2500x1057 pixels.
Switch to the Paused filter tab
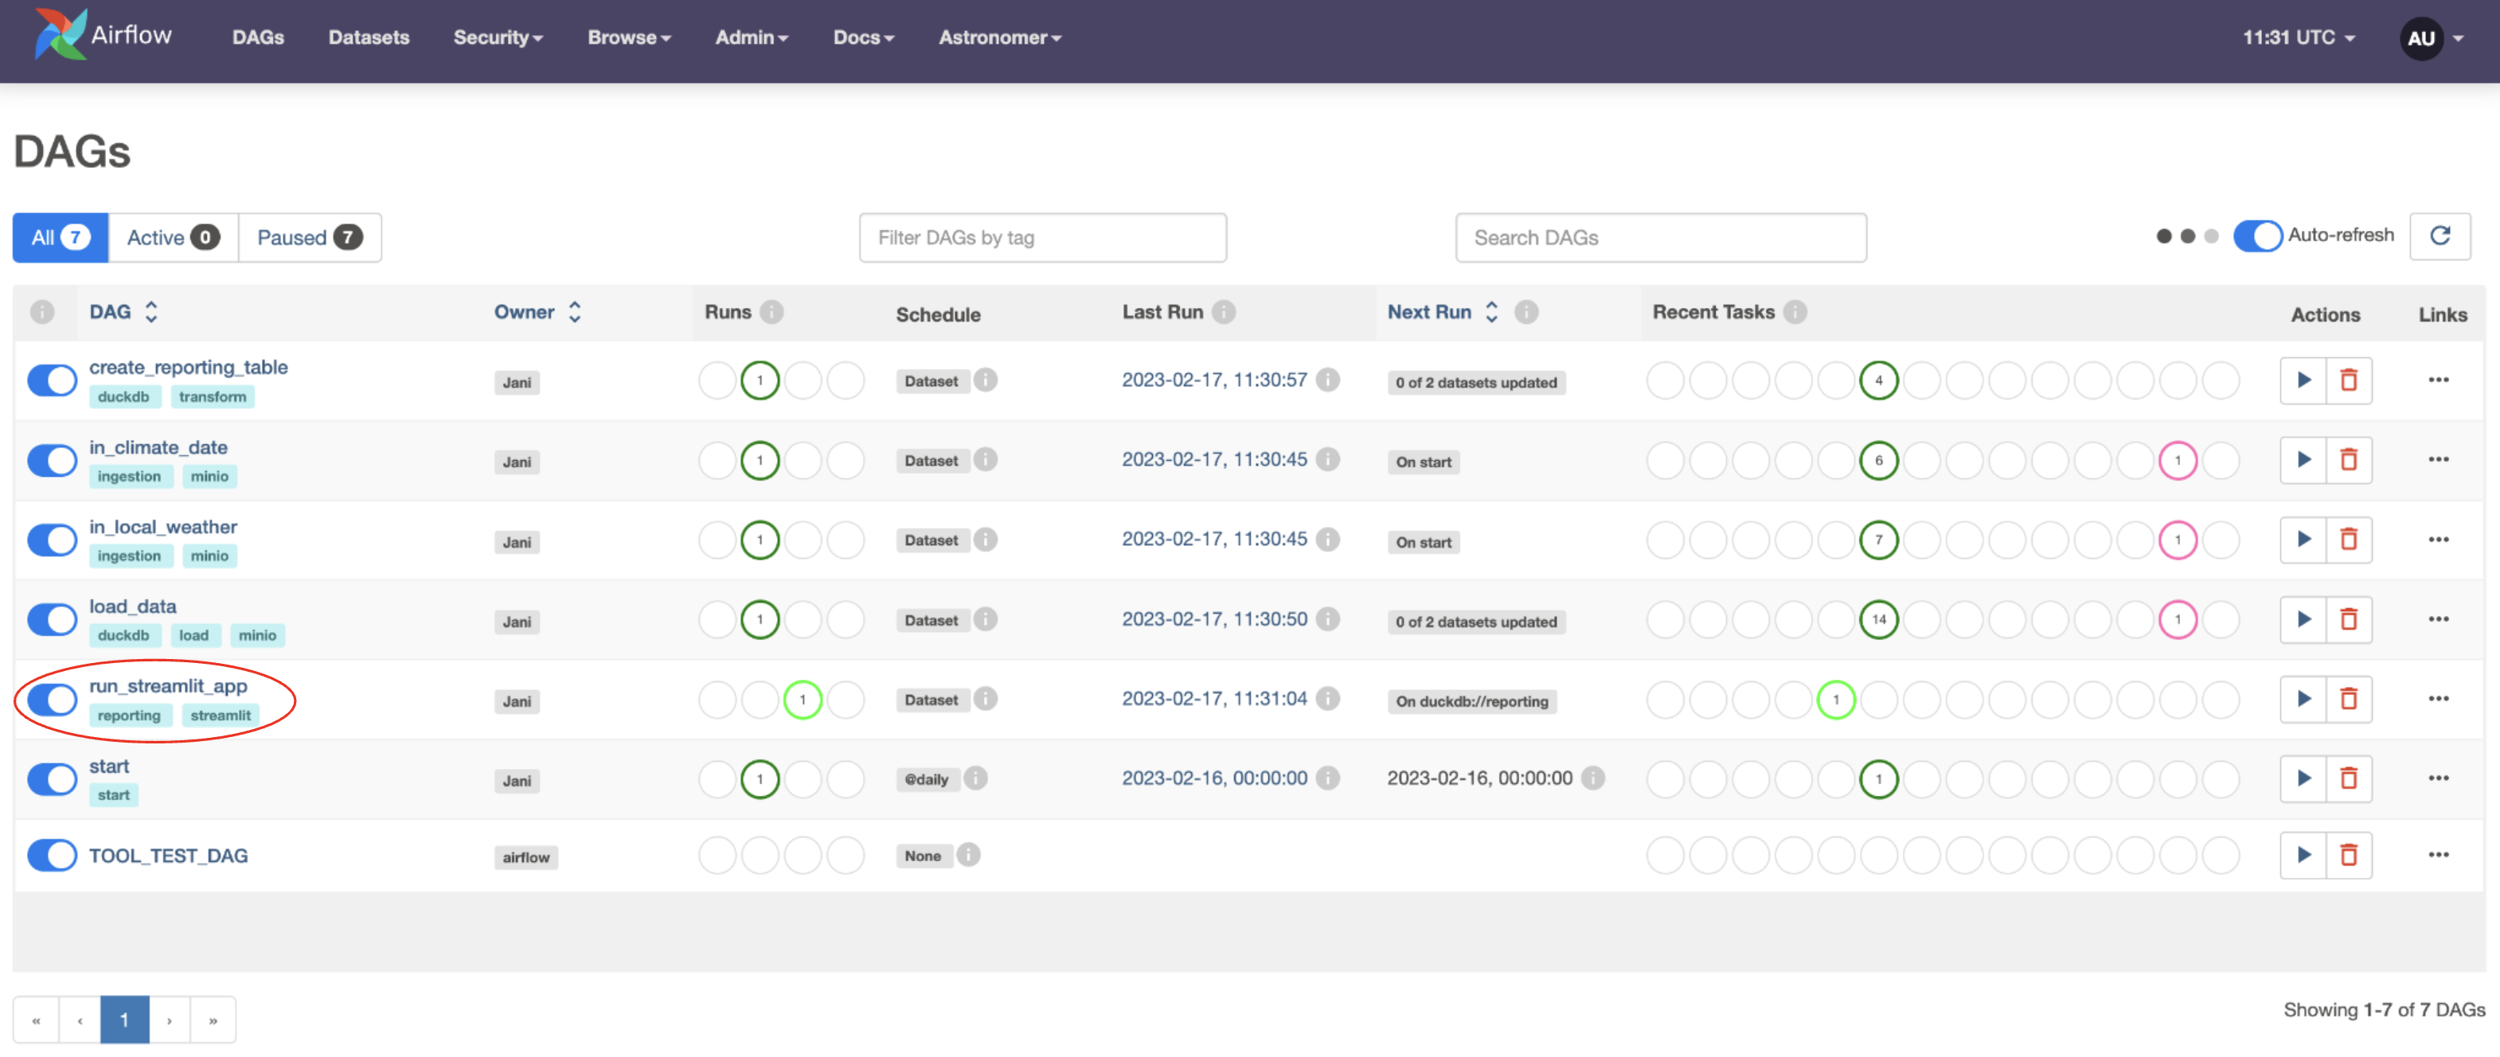coord(309,238)
